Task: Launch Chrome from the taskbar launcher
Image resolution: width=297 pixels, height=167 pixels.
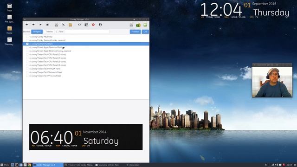Action: 29,165
